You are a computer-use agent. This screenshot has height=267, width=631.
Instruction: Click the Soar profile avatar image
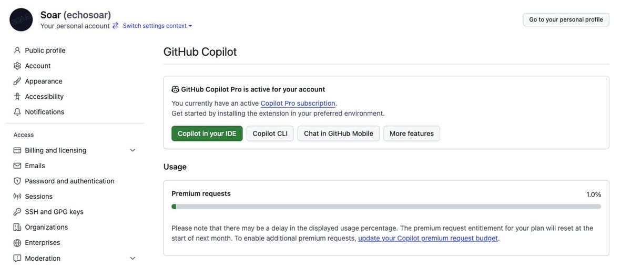[21, 19]
